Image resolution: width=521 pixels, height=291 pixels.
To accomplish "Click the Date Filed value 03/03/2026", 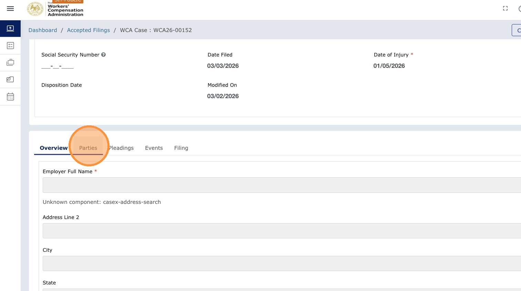I will coord(223,66).
